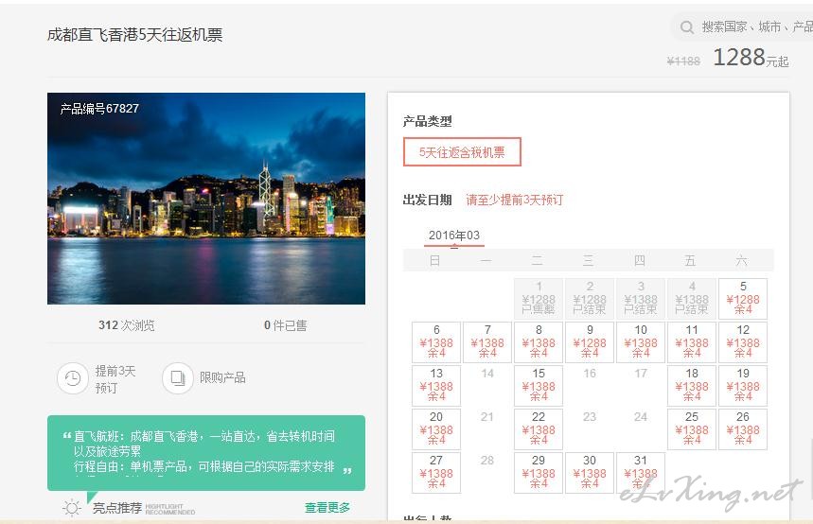Choose departure date March 25
This screenshot has width=813, height=524.
coord(692,429)
